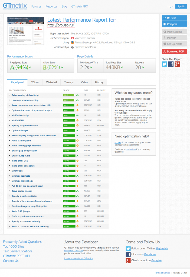Click up-arrow icon for Enable gzip compression

77,151
